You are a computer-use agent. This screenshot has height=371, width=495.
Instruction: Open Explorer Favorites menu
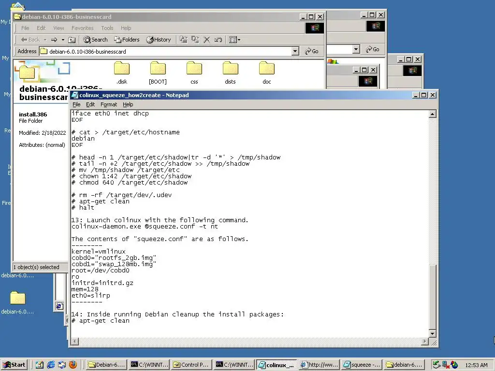pos(82,28)
